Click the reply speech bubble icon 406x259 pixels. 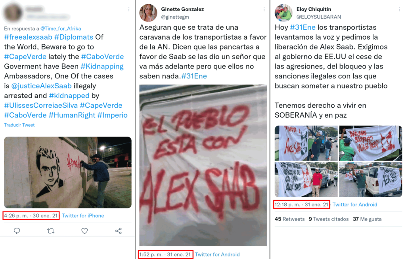(x=17, y=230)
